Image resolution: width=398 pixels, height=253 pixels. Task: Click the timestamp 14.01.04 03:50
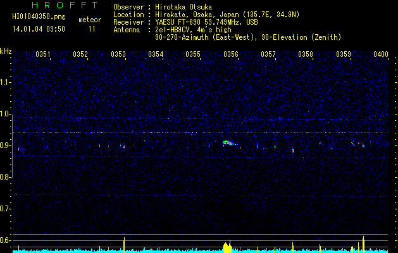pos(39,29)
